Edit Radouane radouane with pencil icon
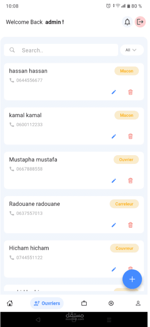This screenshot has width=150, height=327. click(114, 225)
